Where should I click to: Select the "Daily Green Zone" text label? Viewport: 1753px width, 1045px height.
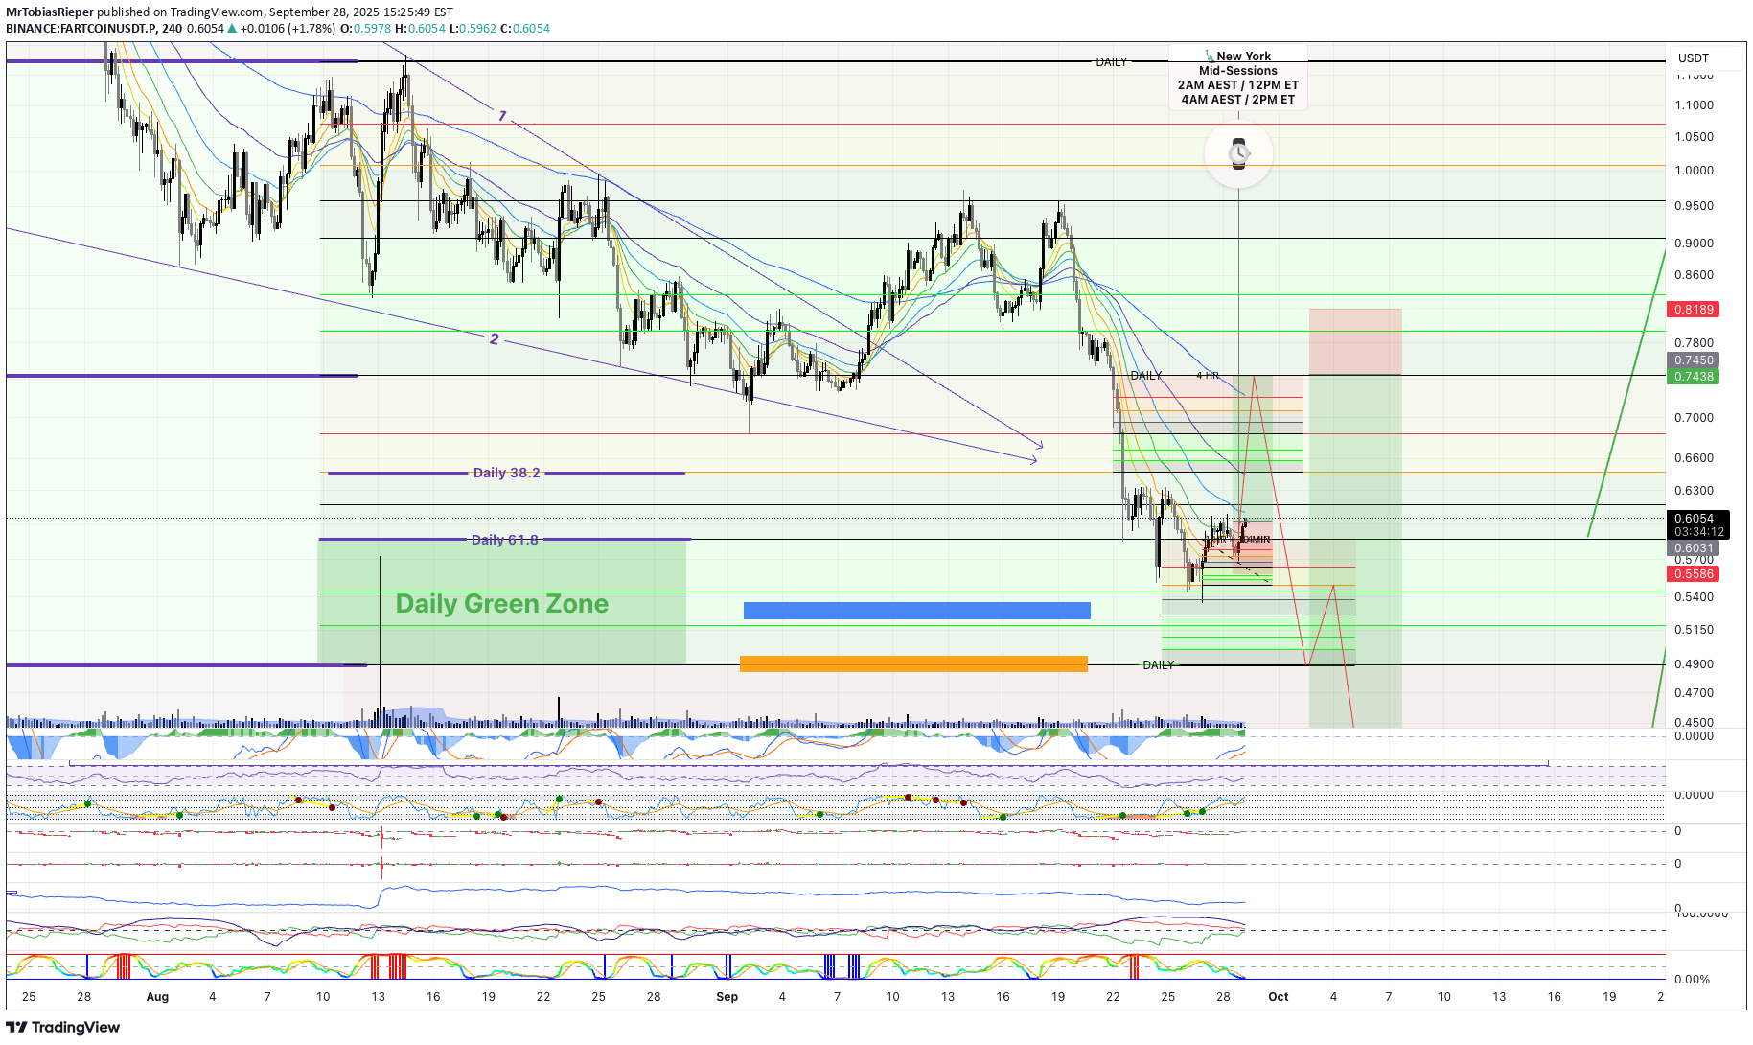click(501, 604)
